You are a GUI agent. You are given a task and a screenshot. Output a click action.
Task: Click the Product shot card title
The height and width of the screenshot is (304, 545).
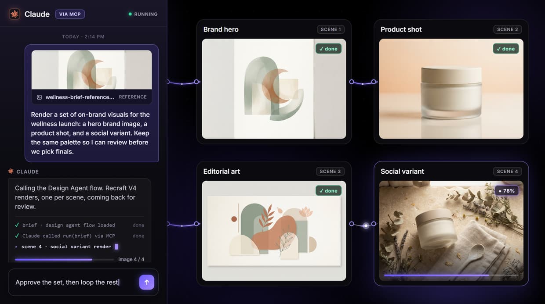coord(401,29)
